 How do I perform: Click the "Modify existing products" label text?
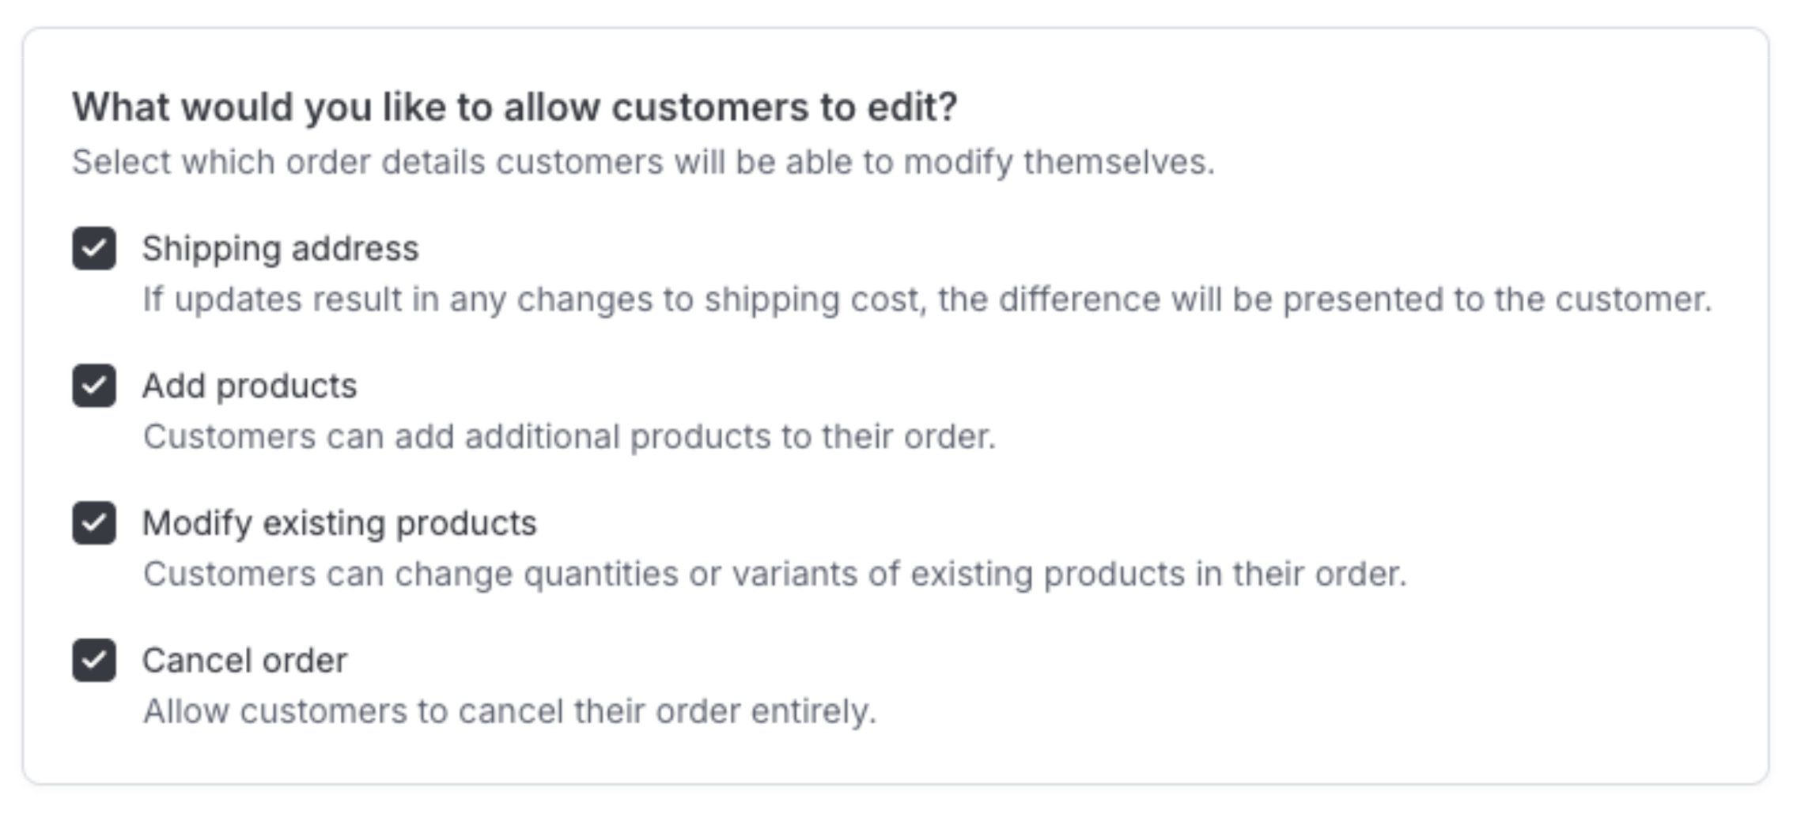[x=339, y=523]
